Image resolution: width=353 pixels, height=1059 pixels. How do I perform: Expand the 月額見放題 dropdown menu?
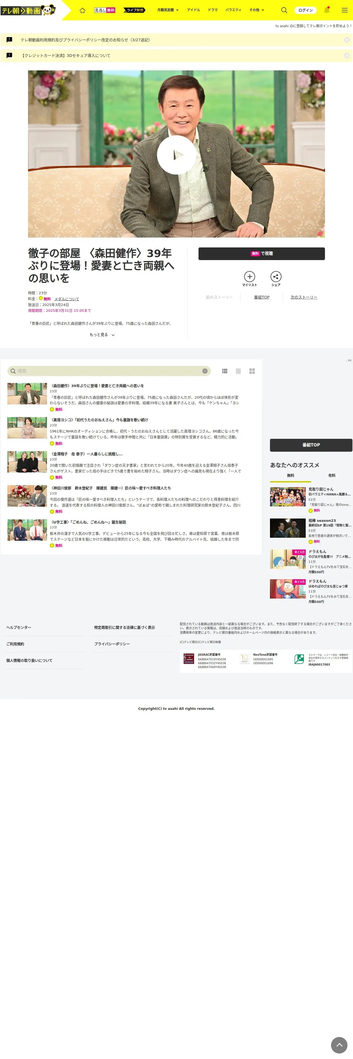point(168,10)
